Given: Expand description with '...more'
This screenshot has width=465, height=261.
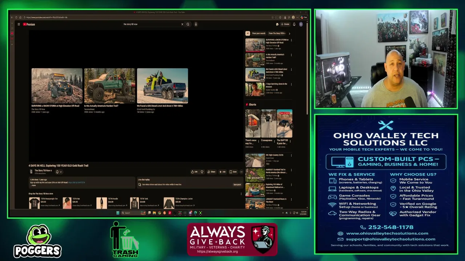Looking at the screenshot, I should pos(33,185).
